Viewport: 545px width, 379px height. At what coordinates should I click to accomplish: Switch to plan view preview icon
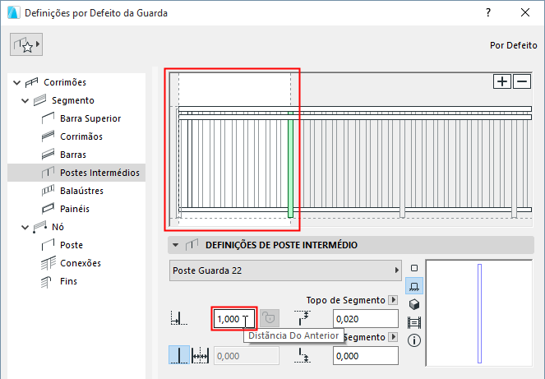pos(414,268)
